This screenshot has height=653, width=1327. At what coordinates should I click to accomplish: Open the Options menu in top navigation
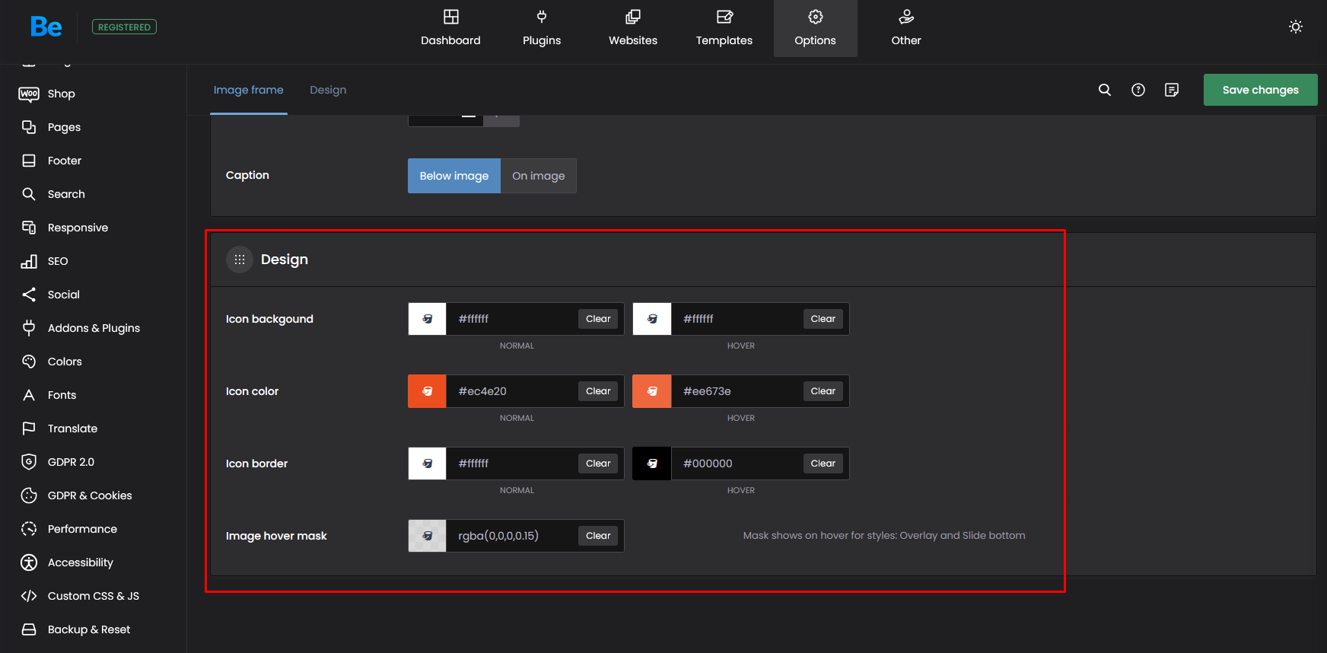click(x=815, y=28)
